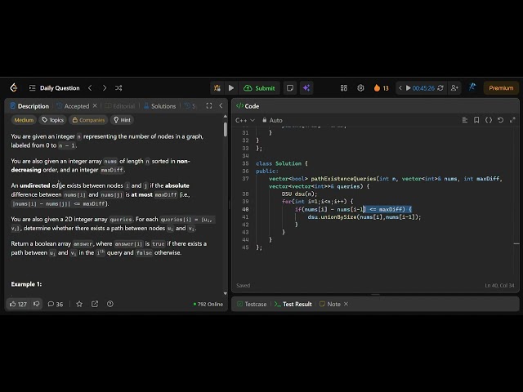Open the Premium button
523x392 pixels.
coord(501,88)
